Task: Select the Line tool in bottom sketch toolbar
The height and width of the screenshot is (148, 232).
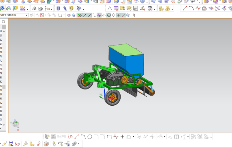Action: (x=77, y=137)
